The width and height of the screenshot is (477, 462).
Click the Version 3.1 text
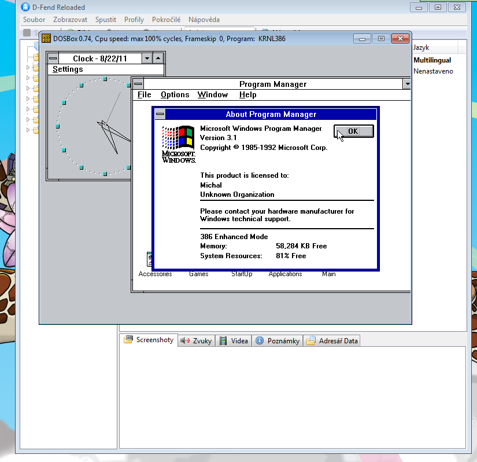tap(218, 138)
